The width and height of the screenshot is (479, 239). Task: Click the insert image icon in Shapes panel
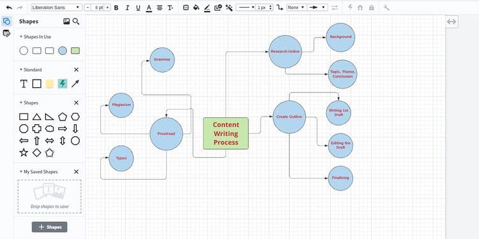[66, 21]
